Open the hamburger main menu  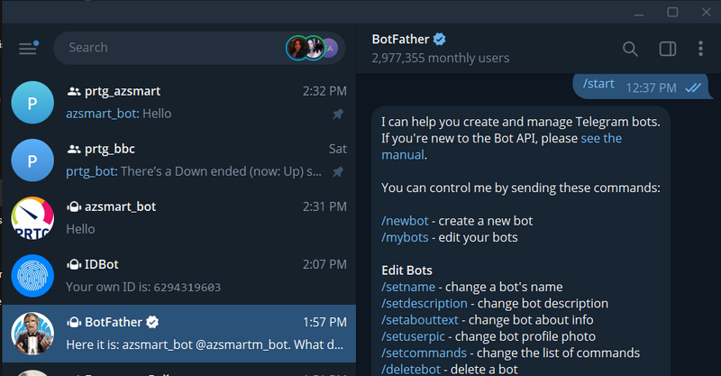28,48
